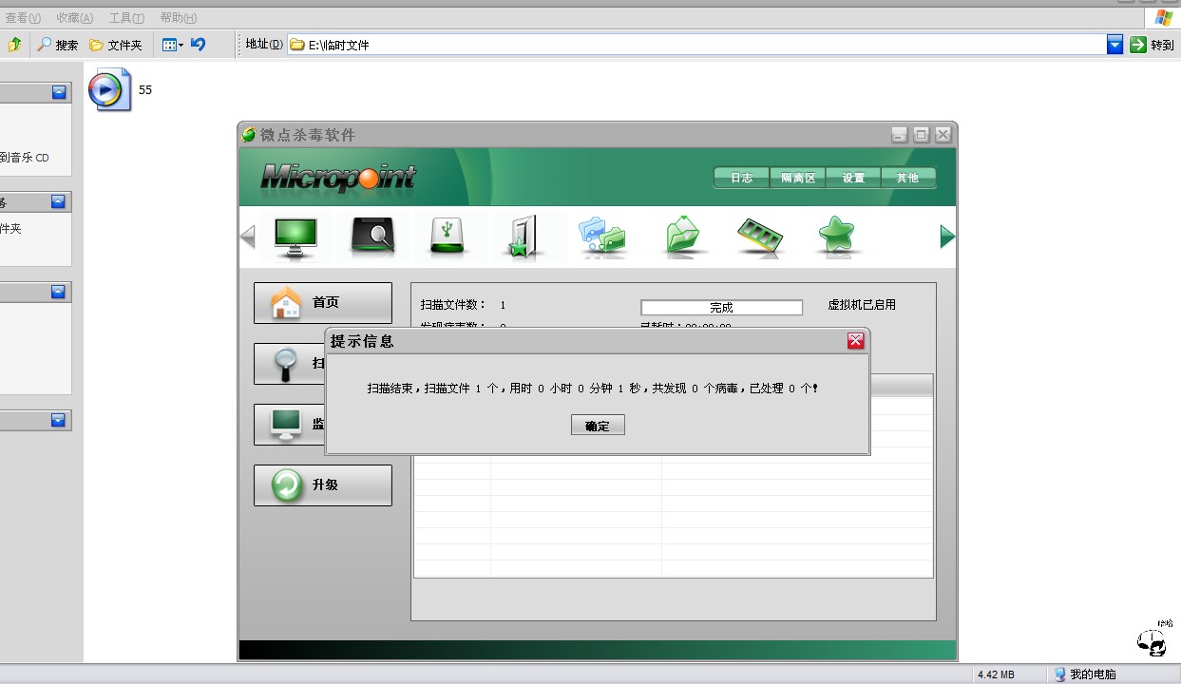This screenshot has height=684, width=1181.
Task: Confirm the dialog with 确定 button
Action: click(598, 426)
